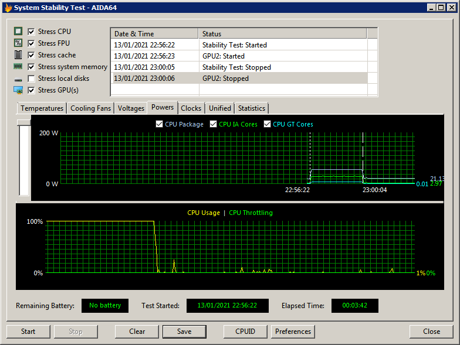The image size is (460, 345).
Task: Open Preferences
Action: (293, 332)
